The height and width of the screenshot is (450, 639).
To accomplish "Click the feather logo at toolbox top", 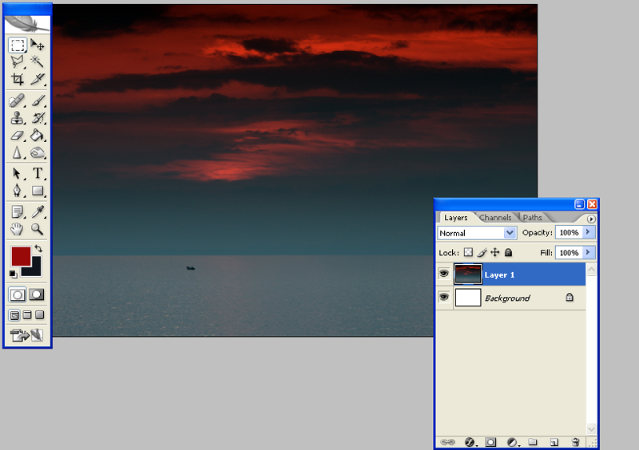I will click(x=27, y=25).
